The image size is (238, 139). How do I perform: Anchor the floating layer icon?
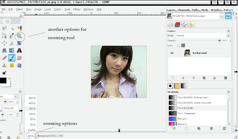coord(215,78)
